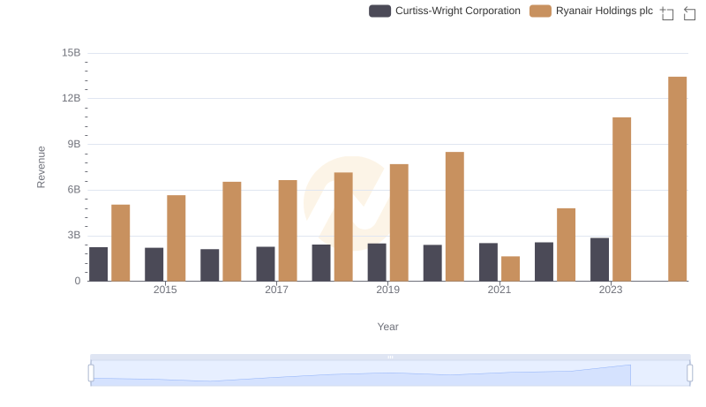Grab the right handle of the zoom slider
The width and height of the screenshot is (706, 407).
689,373
